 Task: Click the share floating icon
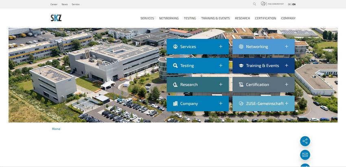(305, 141)
